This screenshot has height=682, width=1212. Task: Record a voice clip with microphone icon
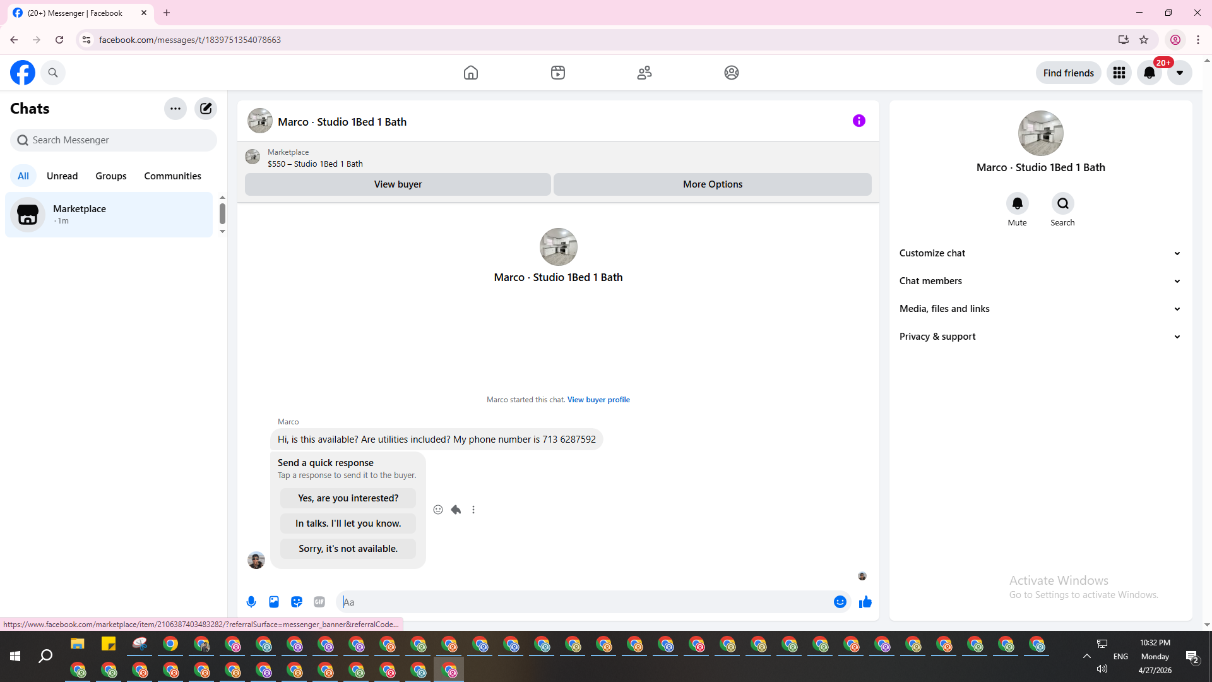pyautogui.click(x=251, y=602)
